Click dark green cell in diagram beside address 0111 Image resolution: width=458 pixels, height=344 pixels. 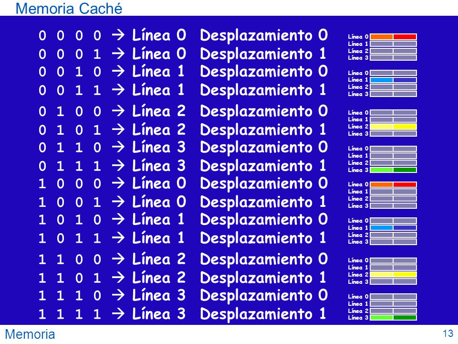(x=405, y=170)
